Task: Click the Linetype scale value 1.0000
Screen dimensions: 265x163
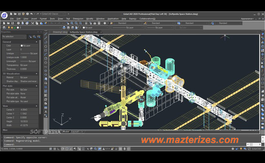Action: (24, 57)
